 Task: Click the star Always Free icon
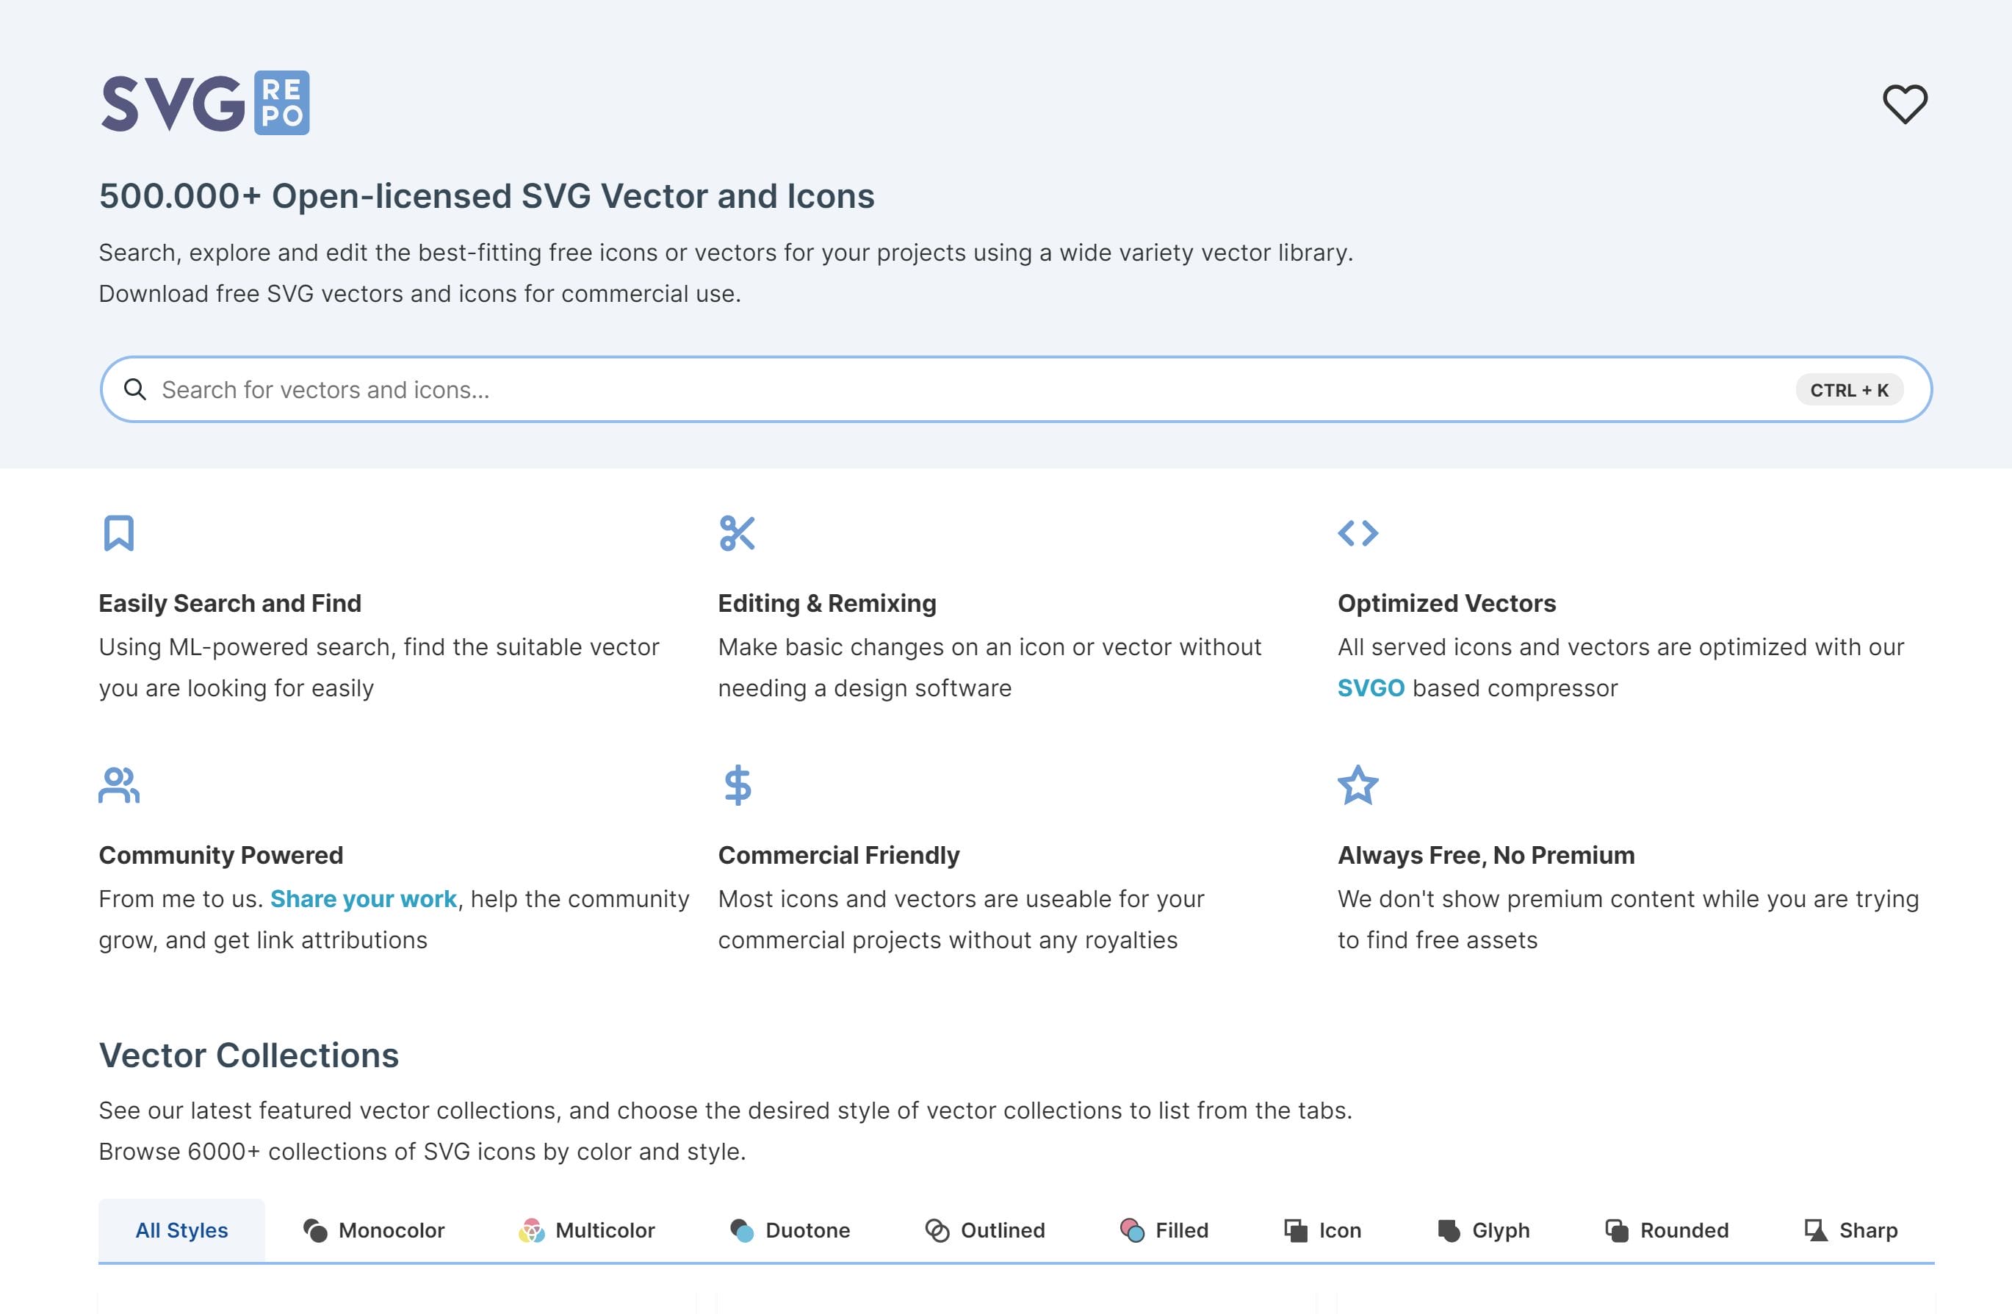pyautogui.click(x=1357, y=785)
